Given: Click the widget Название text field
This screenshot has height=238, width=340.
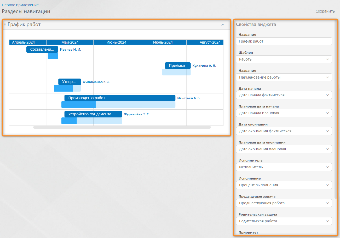Looking at the screenshot, I should pos(284,41).
